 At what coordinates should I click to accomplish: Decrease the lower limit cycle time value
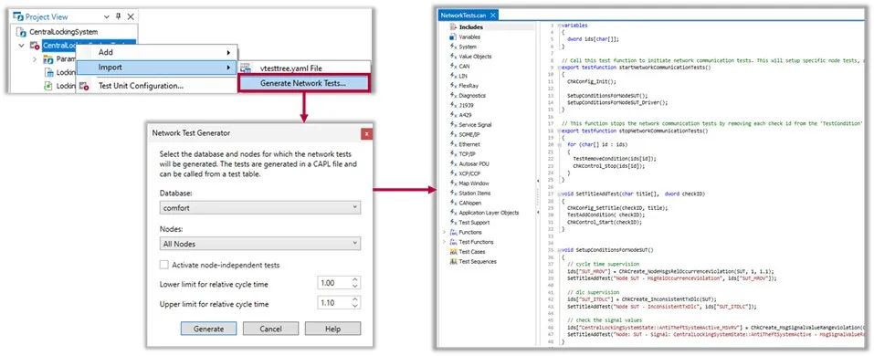click(x=355, y=287)
